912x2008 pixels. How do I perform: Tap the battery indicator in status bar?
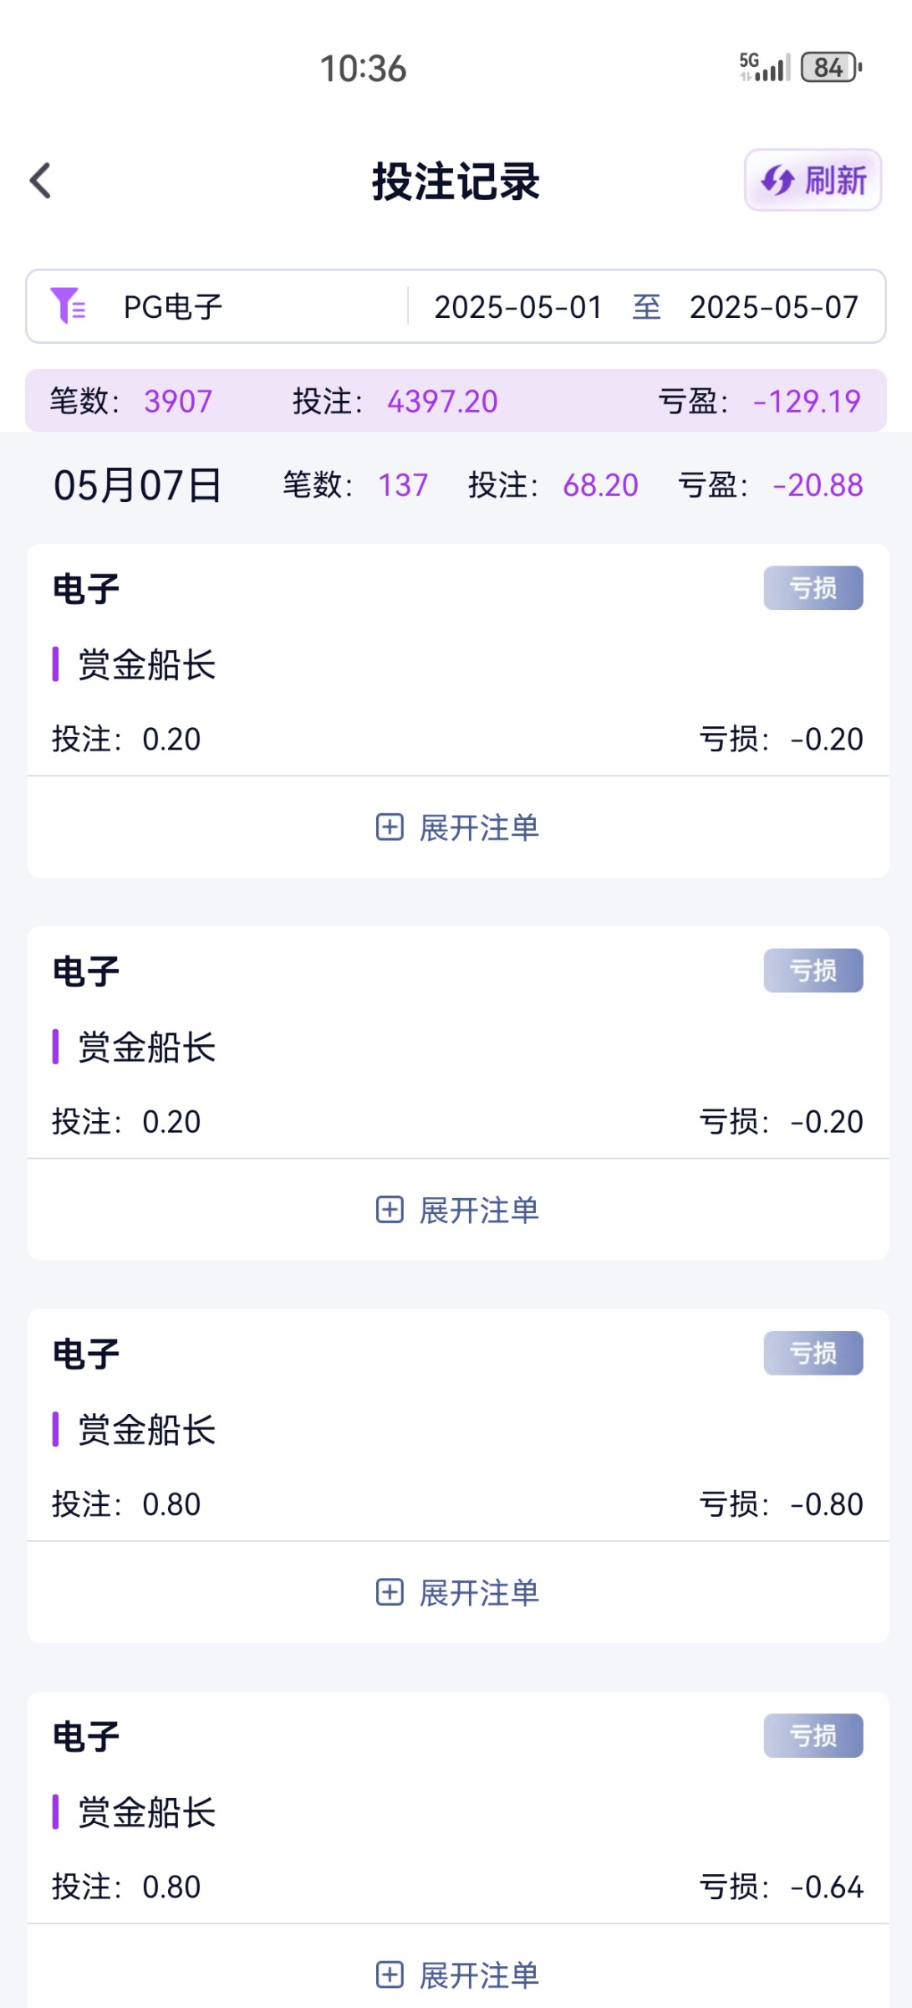point(831,68)
